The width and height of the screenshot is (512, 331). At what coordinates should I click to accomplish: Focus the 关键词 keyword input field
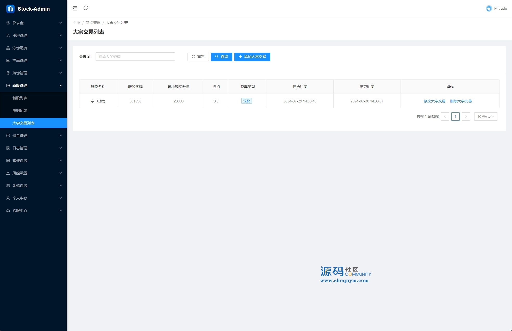pos(135,57)
